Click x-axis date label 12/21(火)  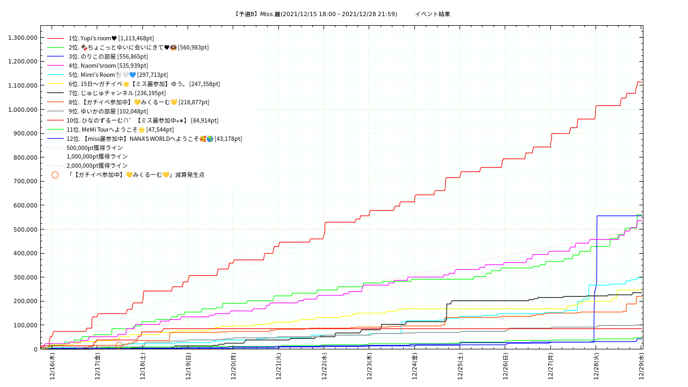tap(278, 367)
